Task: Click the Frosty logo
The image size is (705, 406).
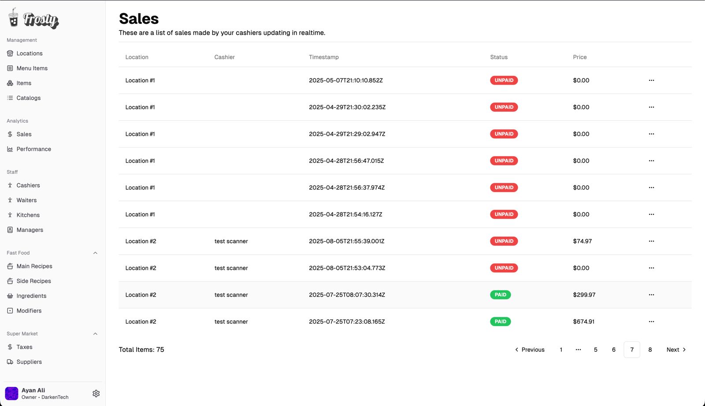Action: pos(33,19)
